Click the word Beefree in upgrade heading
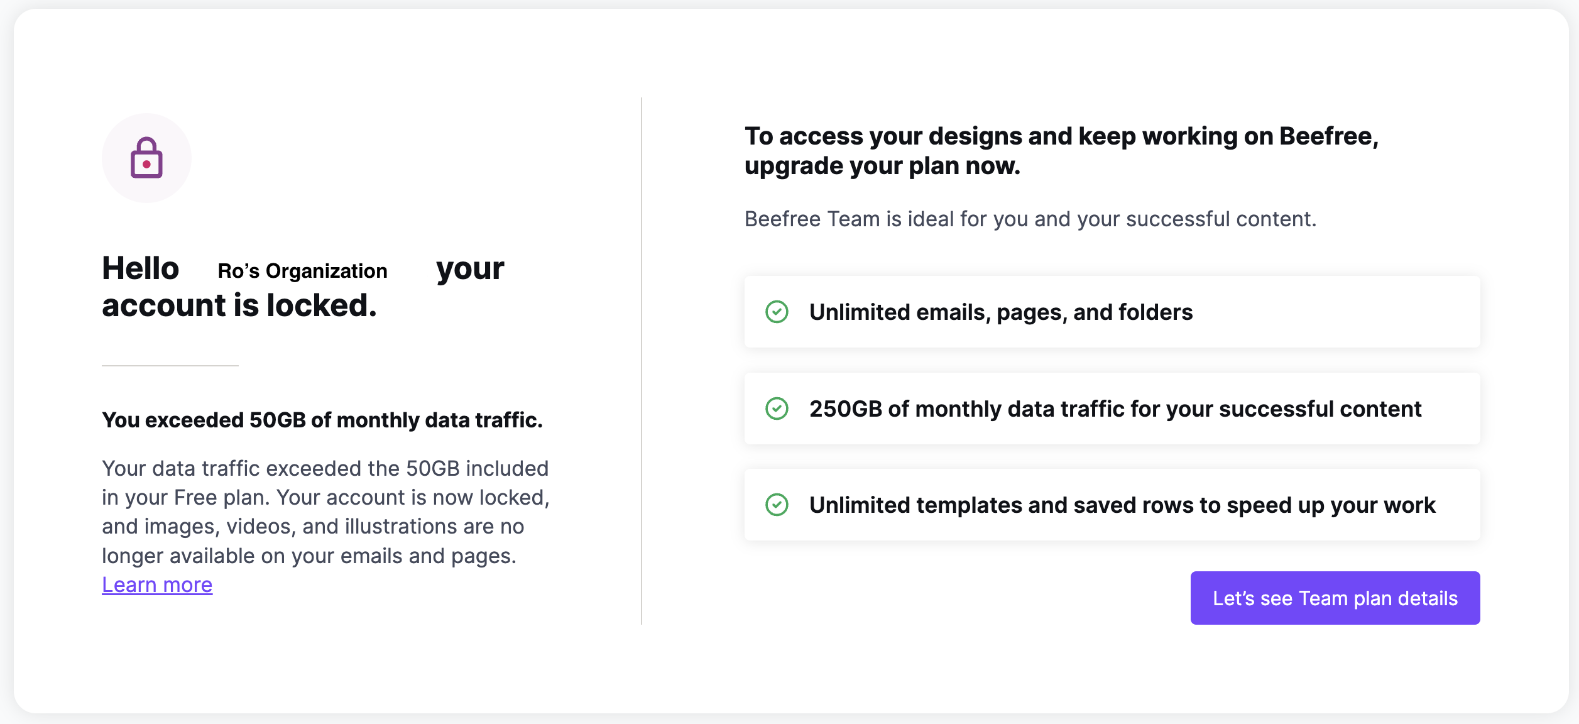 point(1326,136)
